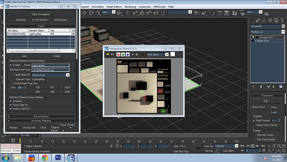Save bitmap in Perspective frame window
The height and width of the screenshot is (162, 287).
coord(108,54)
